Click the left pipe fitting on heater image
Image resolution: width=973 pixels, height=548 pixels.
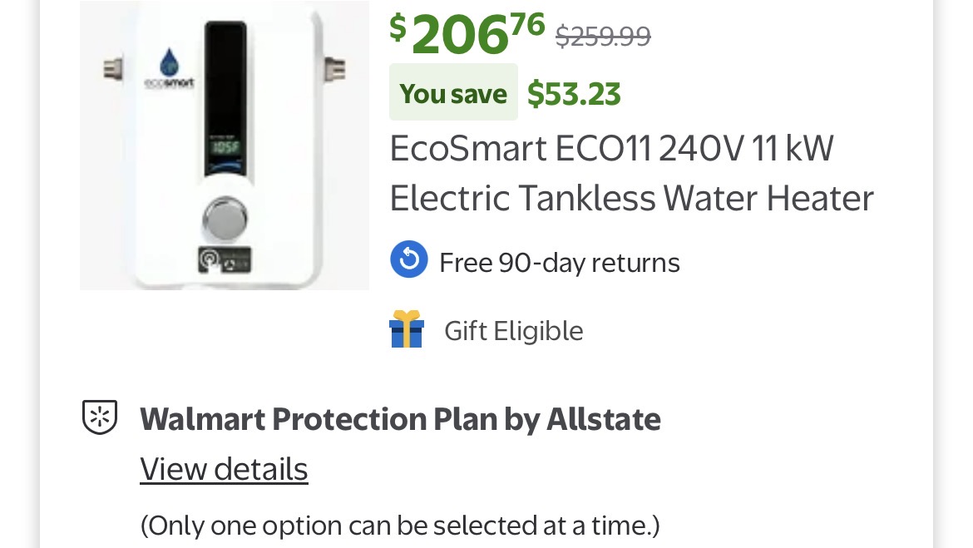coord(115,68)
